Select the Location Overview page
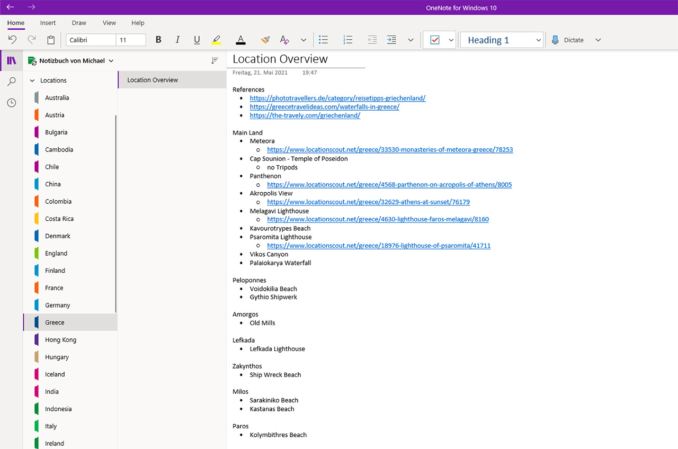678x449 pixels. coord(172,80)
